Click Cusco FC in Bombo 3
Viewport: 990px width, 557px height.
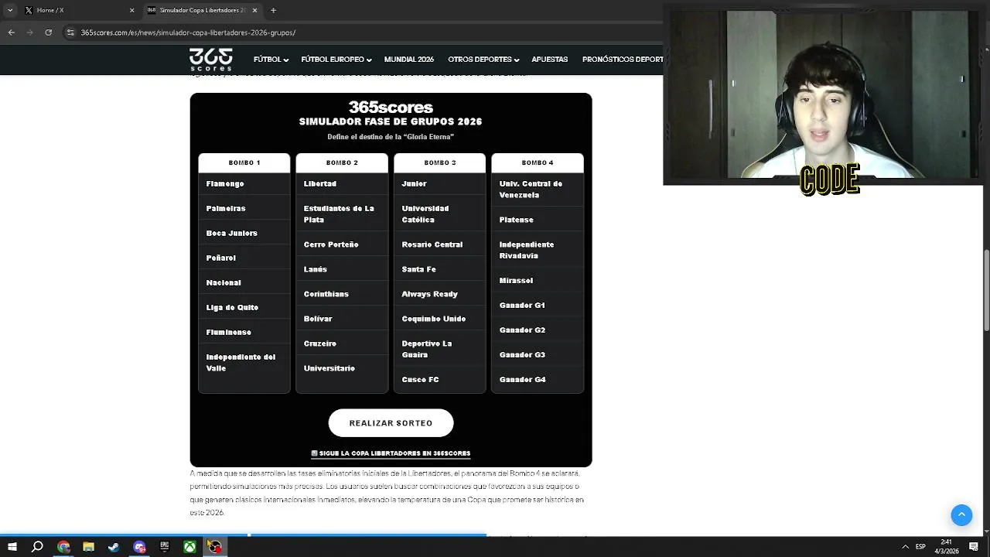coord(420,380)
